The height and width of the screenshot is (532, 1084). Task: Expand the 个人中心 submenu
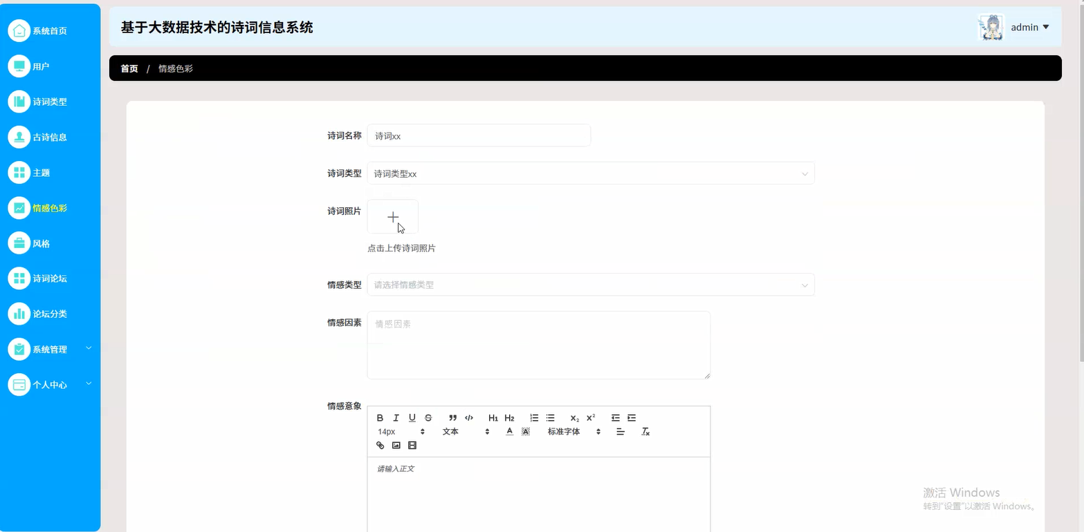tap(48, 383)
